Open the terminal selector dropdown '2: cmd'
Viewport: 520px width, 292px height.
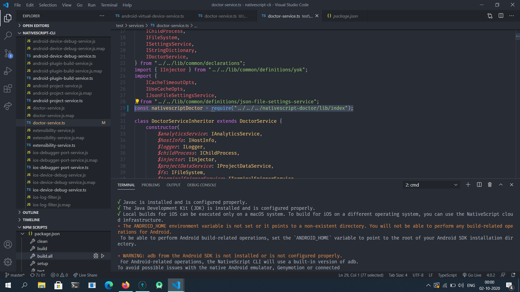tap(431, 185)
